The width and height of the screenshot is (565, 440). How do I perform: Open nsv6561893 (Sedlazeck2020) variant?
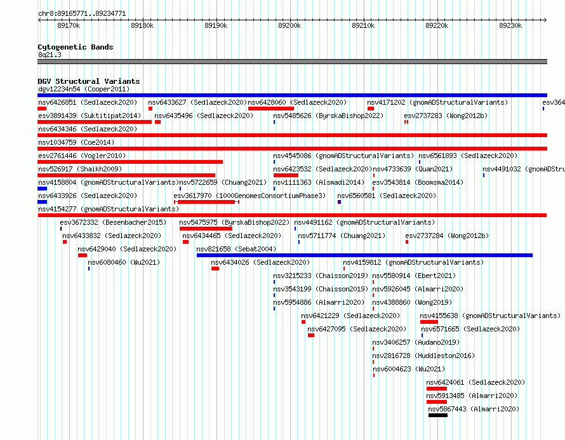tap(468, 156)
